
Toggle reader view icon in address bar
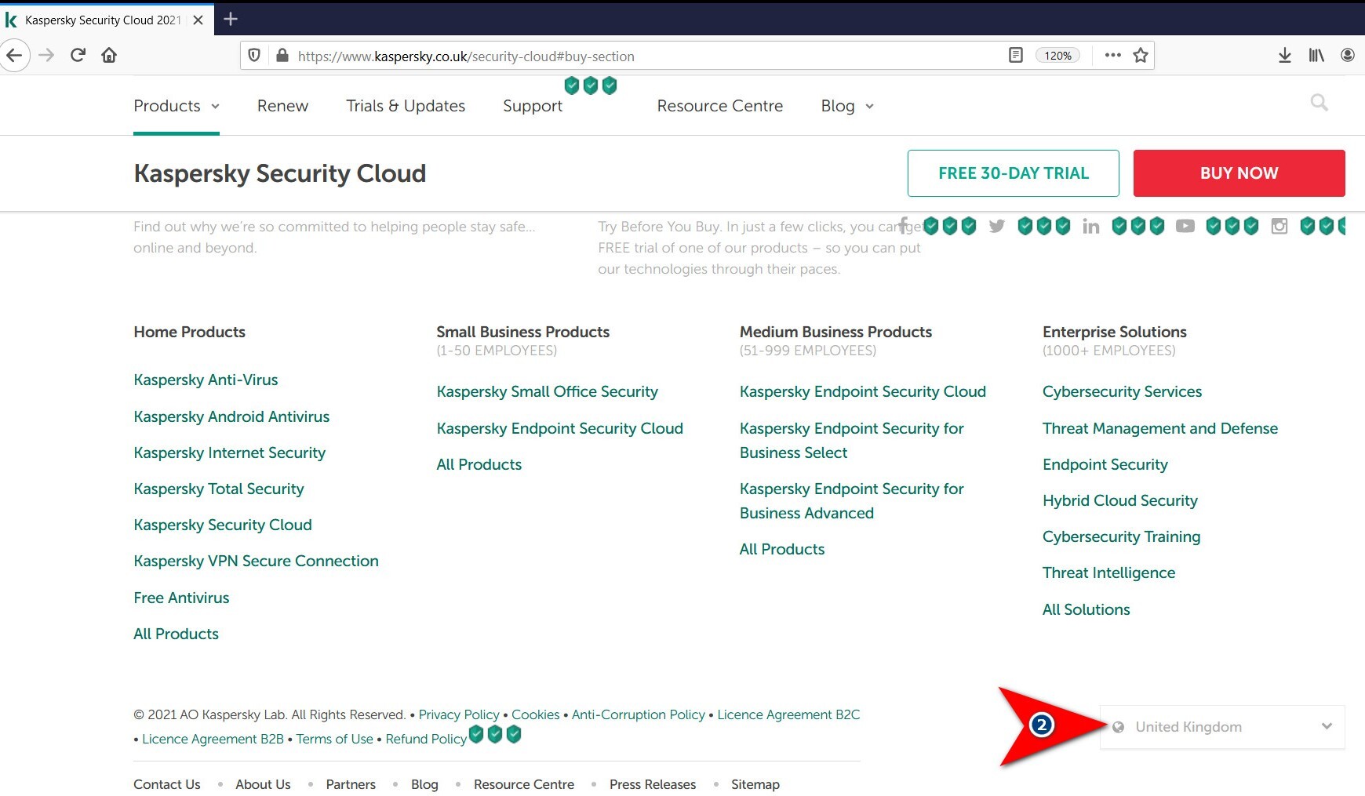point(1015,55)
